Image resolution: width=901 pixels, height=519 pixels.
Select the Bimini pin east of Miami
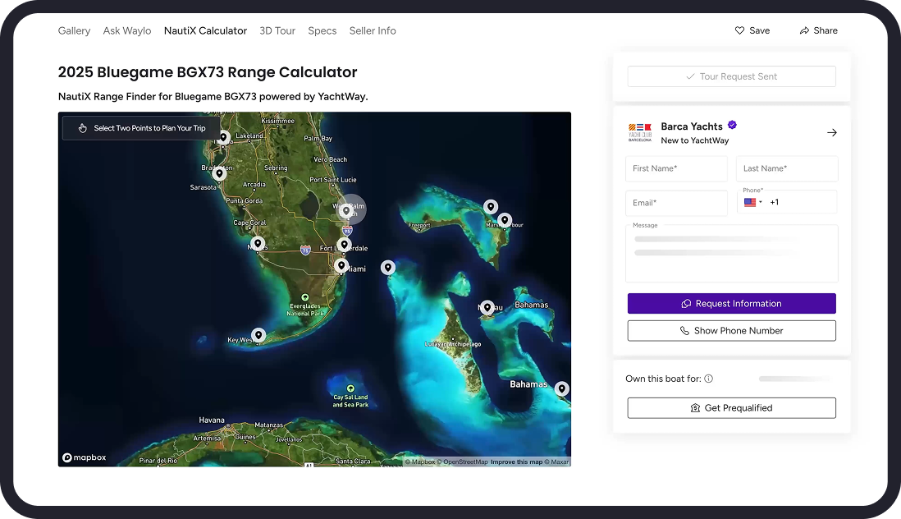tap(388, 267)
